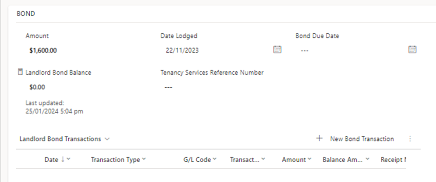The image size is (436, 182).
Task: Open the G/L Code column dropdown
Action: 215,159
